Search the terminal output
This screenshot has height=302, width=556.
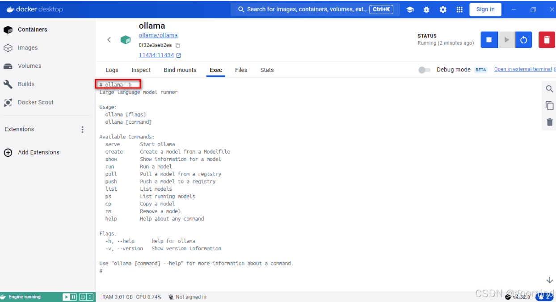[549, 89]
